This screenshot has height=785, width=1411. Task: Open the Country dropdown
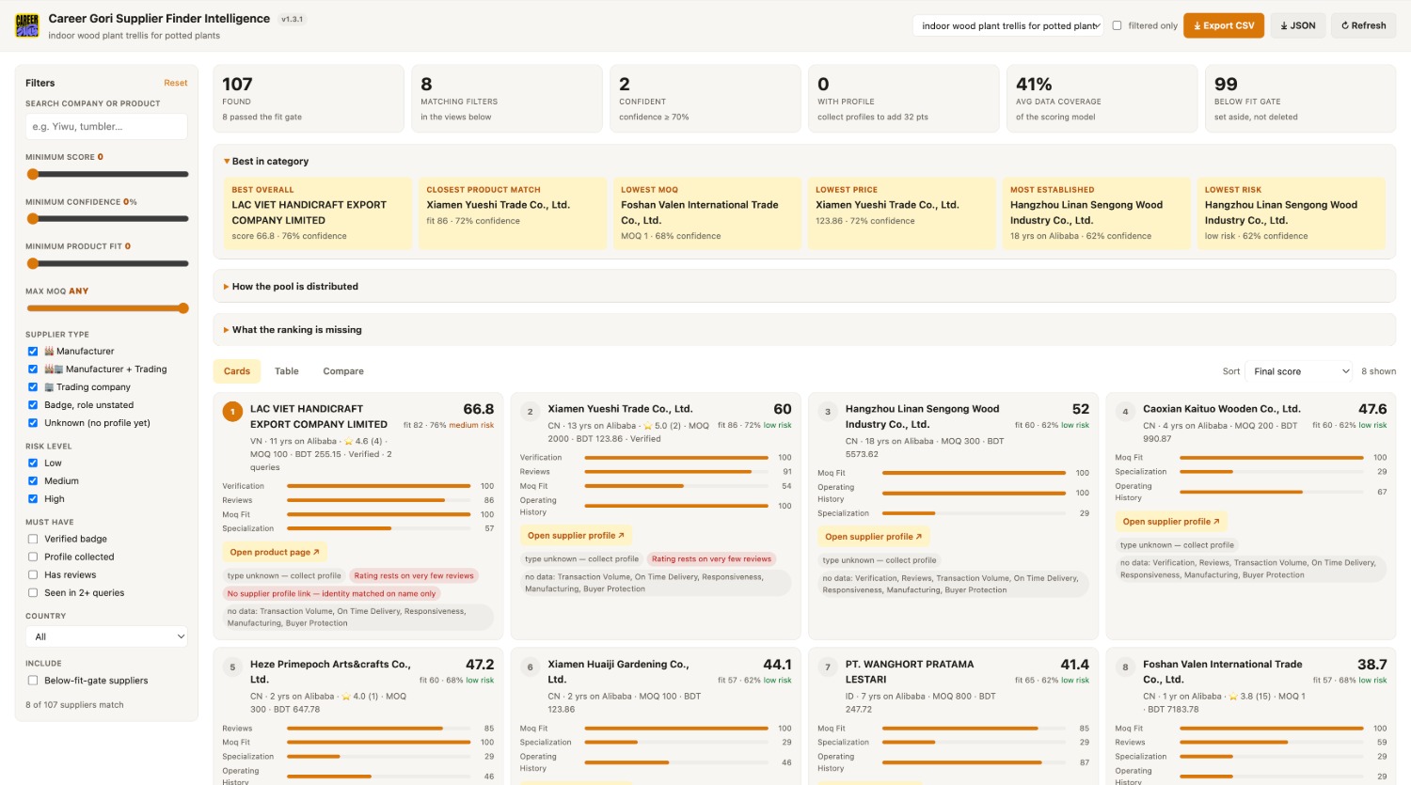[x=106, y=636]
